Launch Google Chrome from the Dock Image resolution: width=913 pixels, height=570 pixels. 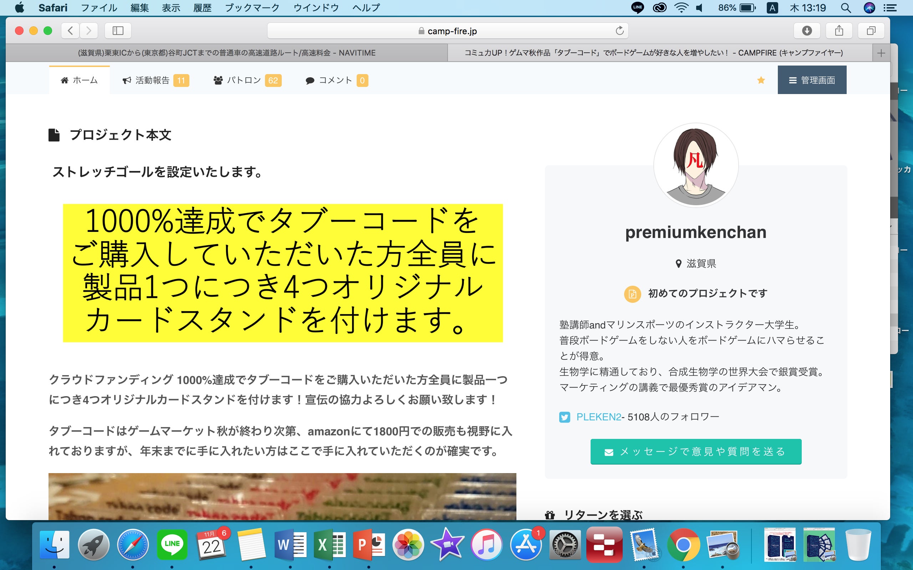coord(683,545)
